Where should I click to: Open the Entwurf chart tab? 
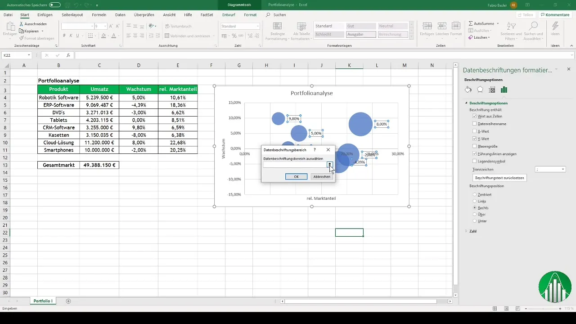pyautogui.click(x=229, y=15)
